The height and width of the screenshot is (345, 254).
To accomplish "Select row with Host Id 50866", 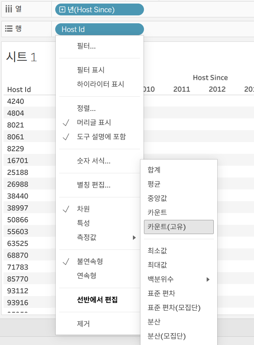I will click(x=18, y=220).
